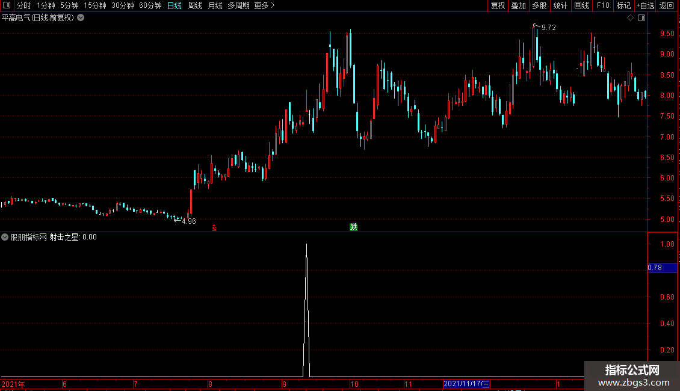Add stock with +自选 button

pos(645,5)
